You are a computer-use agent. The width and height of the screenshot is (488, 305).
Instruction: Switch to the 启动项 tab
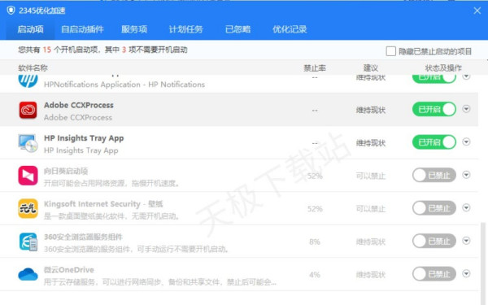tap(30, 29)
